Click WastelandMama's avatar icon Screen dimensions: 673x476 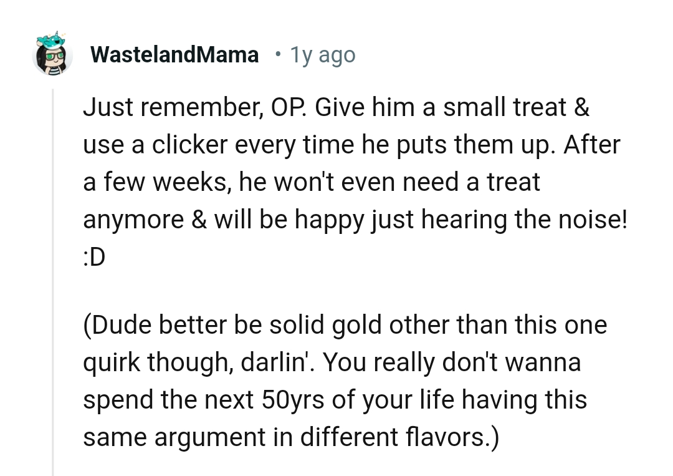(52, 55)
